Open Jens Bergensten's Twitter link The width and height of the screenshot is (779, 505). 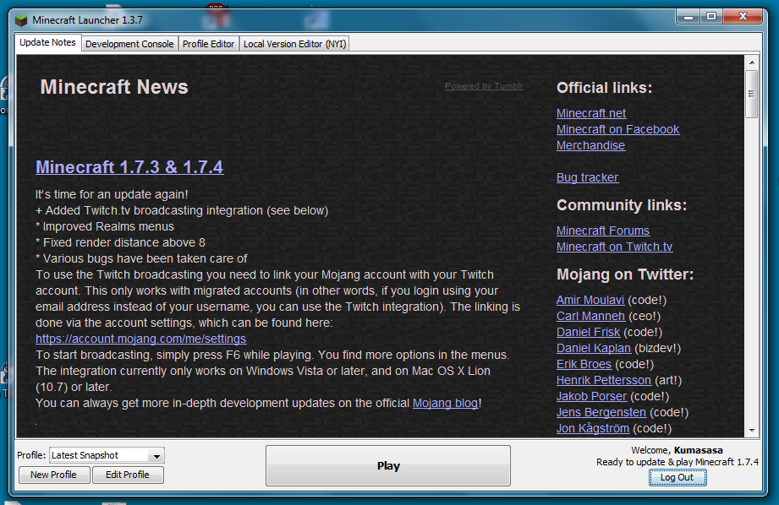pos(601,412)
